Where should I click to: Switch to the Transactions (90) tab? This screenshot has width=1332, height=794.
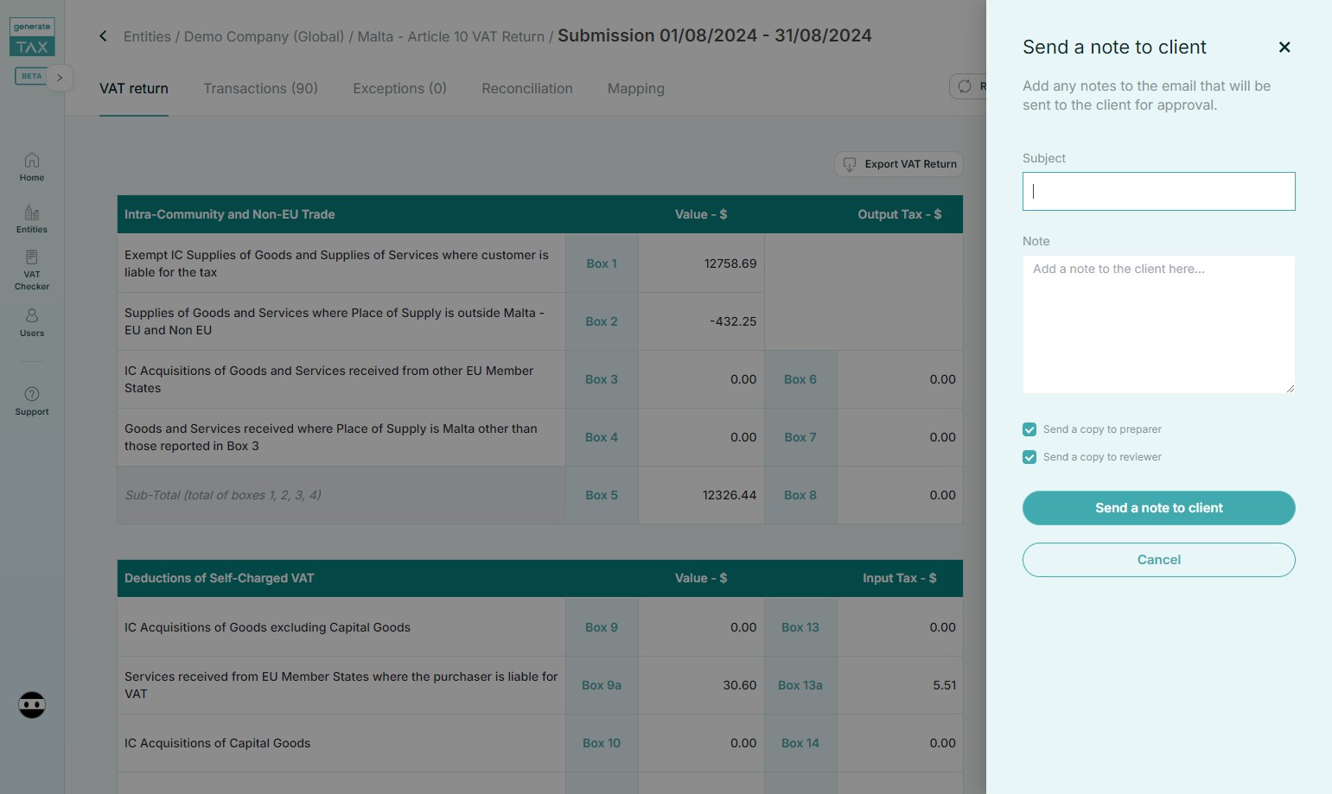260,88
